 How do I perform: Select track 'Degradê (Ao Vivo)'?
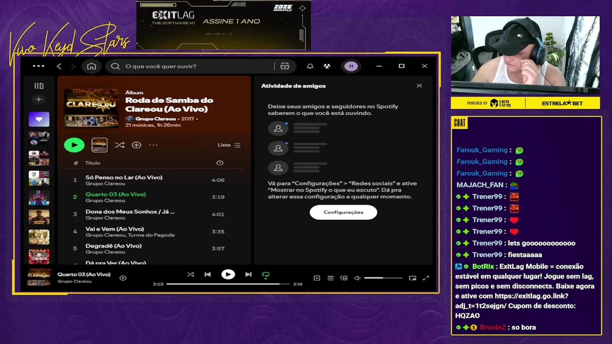tap(154, 248)
